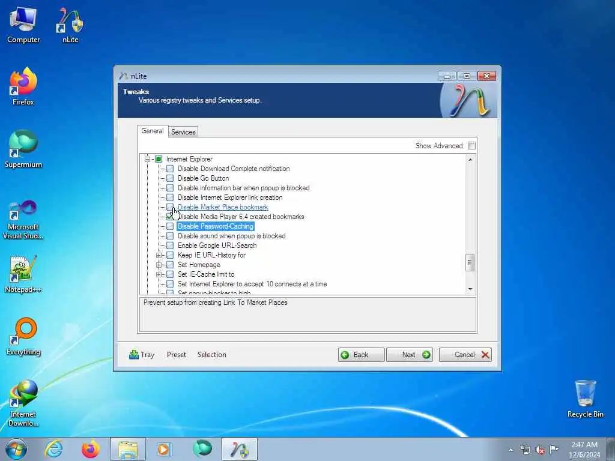Viewport: 615px width, 461px height.
Task: Check Enable Google URL-Search
Action: (x=170, y=246)
